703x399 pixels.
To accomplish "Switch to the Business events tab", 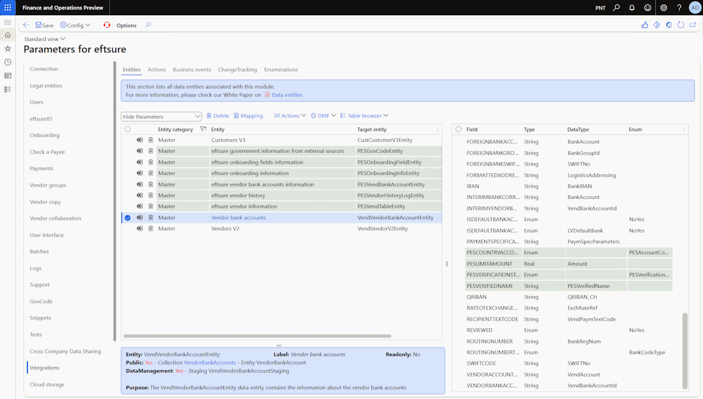I will (x=192, y=70).
